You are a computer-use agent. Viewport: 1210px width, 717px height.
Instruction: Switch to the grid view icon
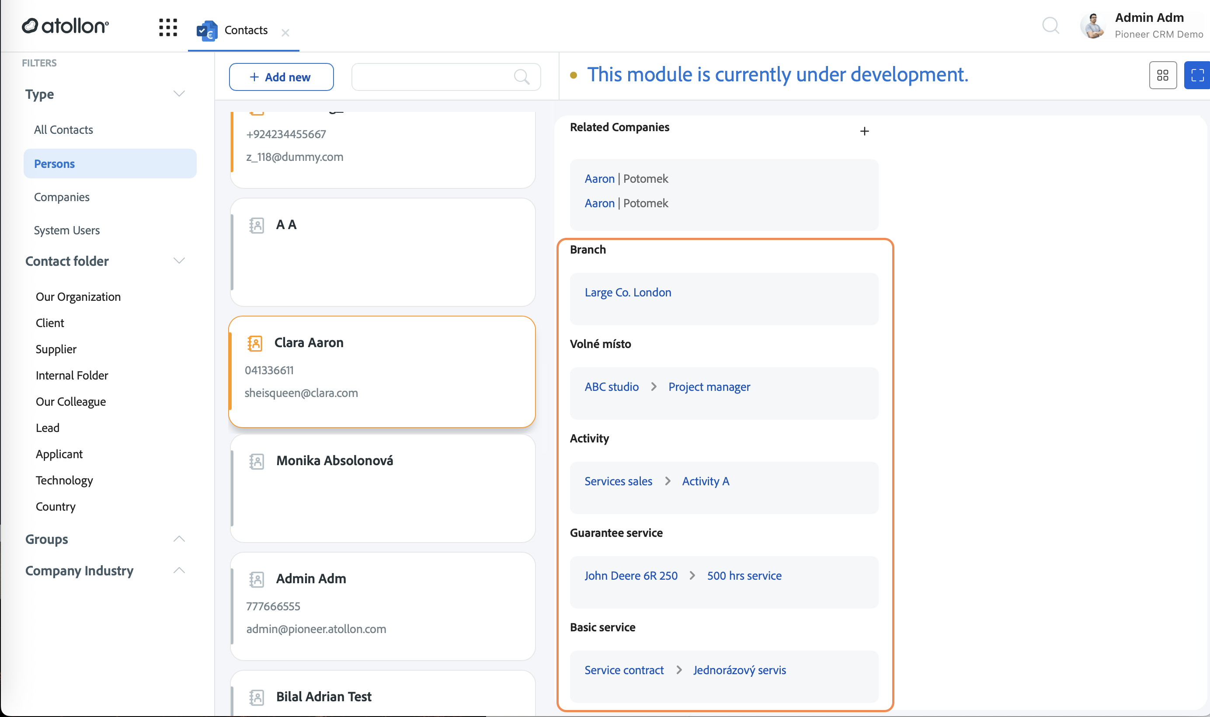tap(1163, 75)
